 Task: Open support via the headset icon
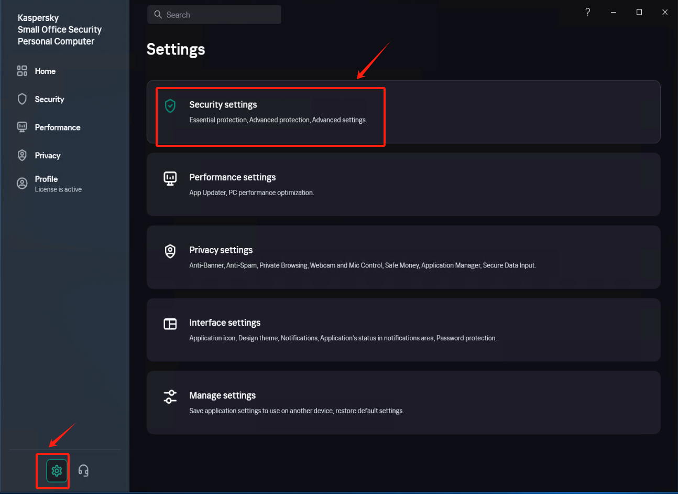[83, 470]
